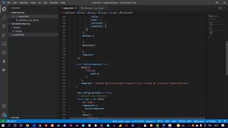Click the horizontal editor scrollbar
The image size is (228, 128).
pyautogui.click(x=137, y=118)
